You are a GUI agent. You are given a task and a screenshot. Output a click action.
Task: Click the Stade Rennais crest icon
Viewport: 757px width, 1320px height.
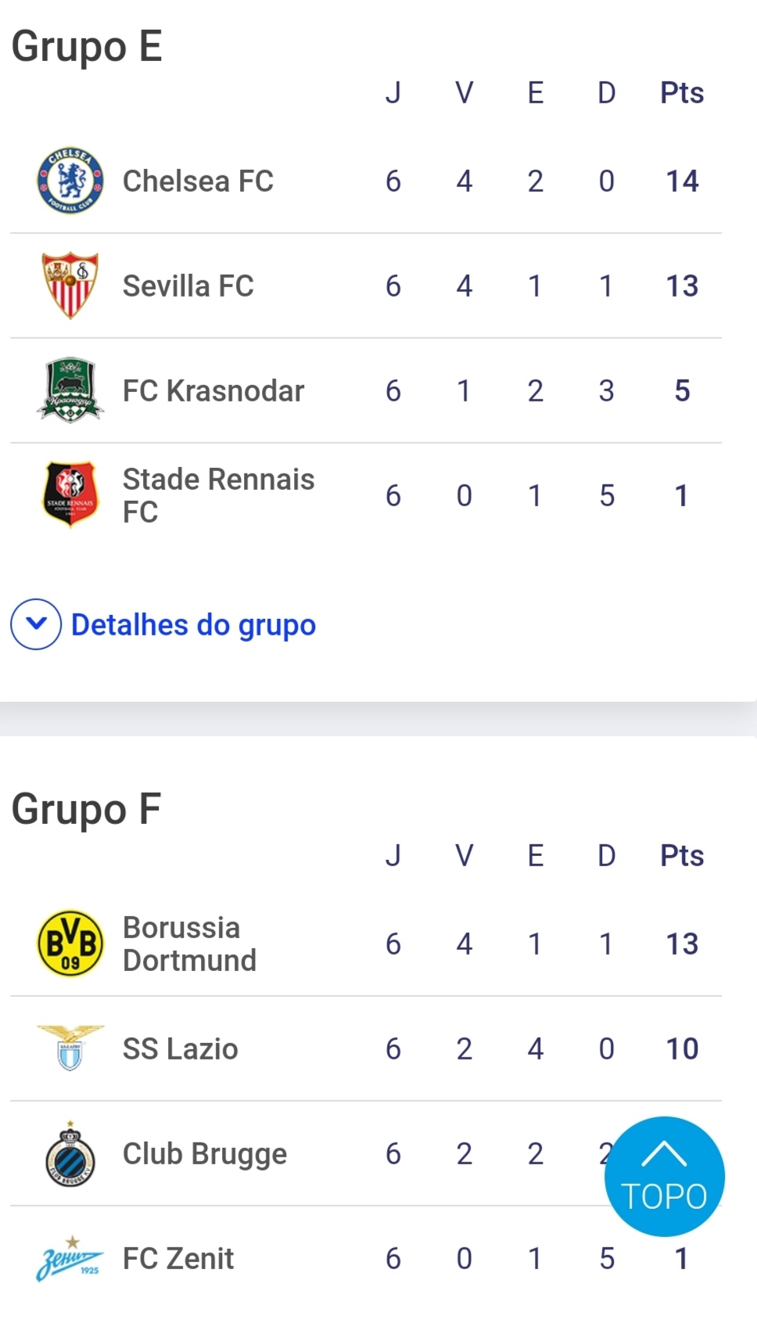70,495
